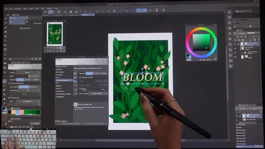Viewport: 265px width, 149px height.
Task: Open the By percentage dropdown
Action: point(99,94)
